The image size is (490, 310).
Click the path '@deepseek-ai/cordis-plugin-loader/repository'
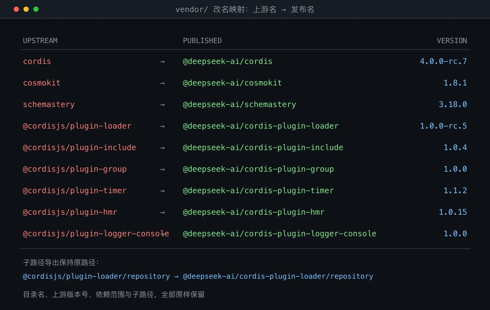pos(278,276)
